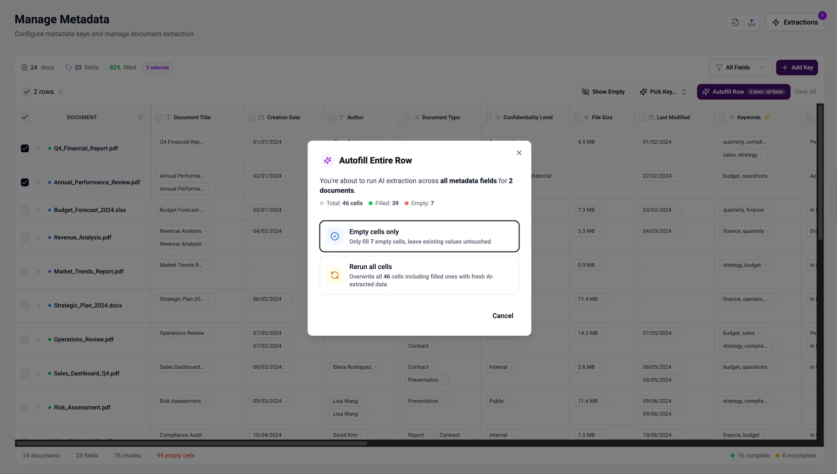
Task: Expand the Operations_Review.pdf row
Action: (x=38, y=339)
